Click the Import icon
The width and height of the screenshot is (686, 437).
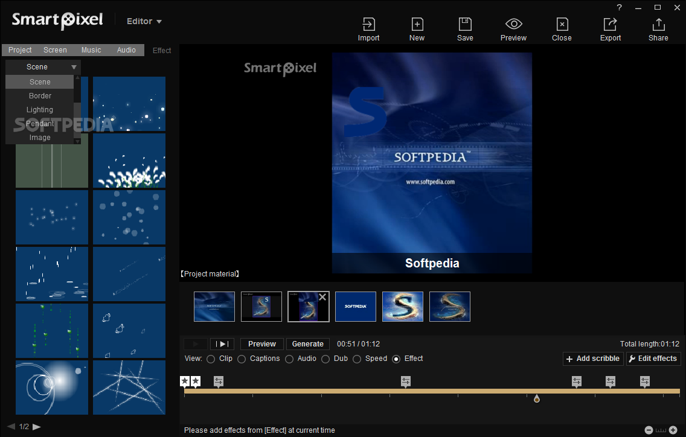pyautogui.click(x=369, y=25)
